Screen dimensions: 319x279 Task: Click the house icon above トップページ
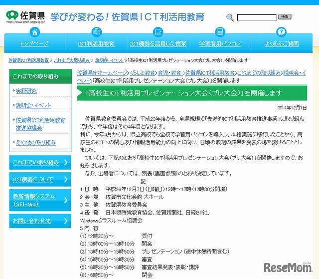(x=35, y=32)
